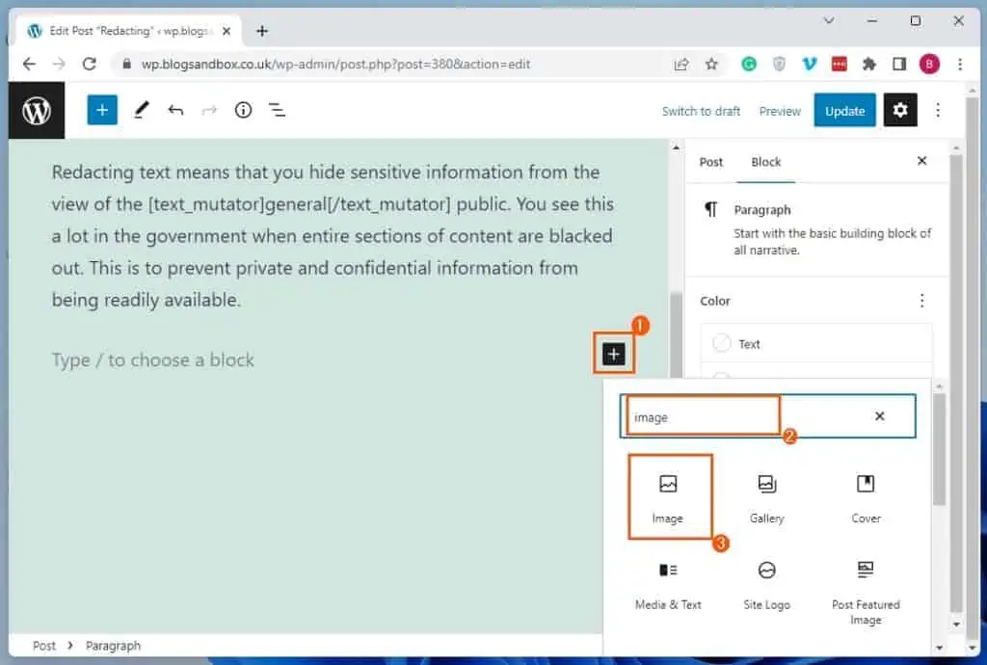Screen dimensions: 987x665
Task: Clear the block search with X button
Action: [x=879, y=416]
